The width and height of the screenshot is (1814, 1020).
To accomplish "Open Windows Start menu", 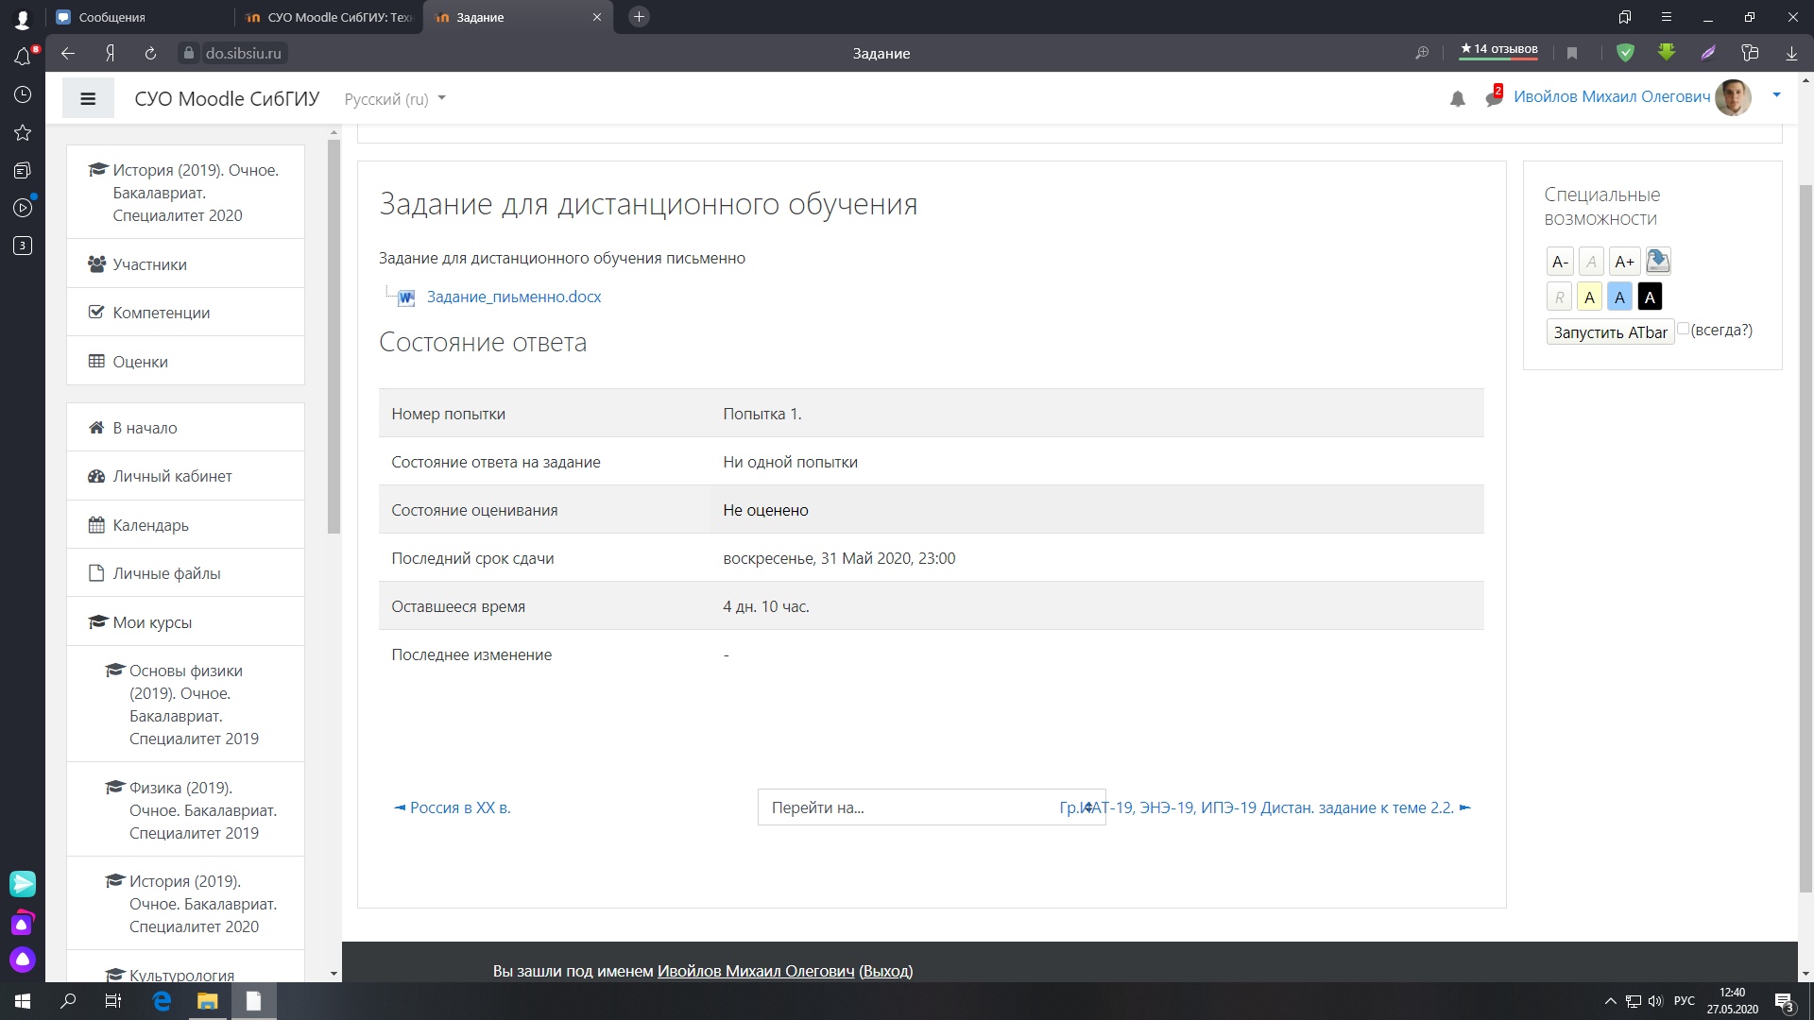I will [x=23, y=1001].
